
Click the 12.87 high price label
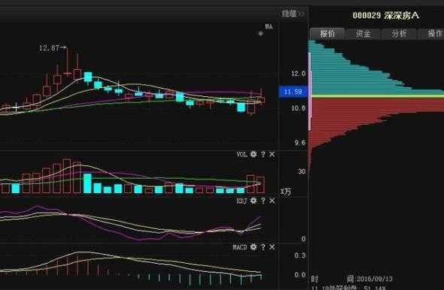pyautogui.click(x=49, y=48)
